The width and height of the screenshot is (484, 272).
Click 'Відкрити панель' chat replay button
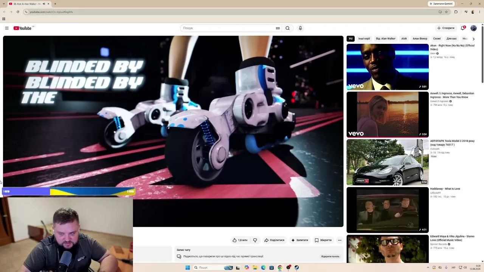330,257
